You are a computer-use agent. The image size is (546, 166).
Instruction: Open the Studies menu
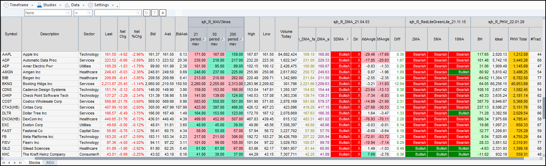(x=49, y=5)
